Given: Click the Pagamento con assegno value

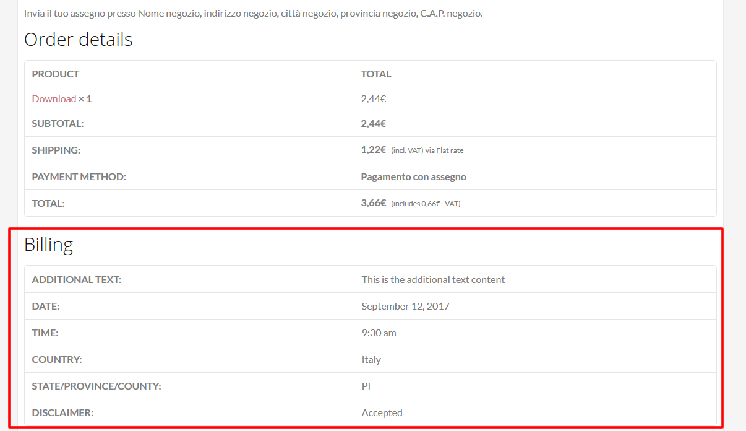Looking at the screenshot, I should (413, 176).
